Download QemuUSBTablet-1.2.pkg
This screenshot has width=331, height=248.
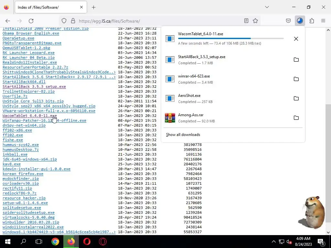click(27, 48)
